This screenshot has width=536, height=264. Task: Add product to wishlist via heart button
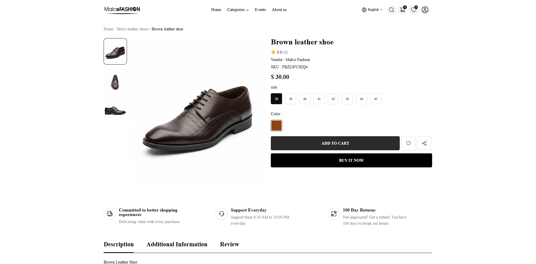tap(408, 143)
